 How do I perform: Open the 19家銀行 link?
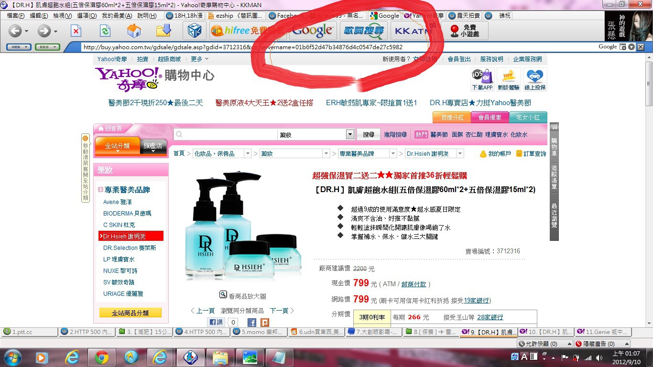(476, 301)
